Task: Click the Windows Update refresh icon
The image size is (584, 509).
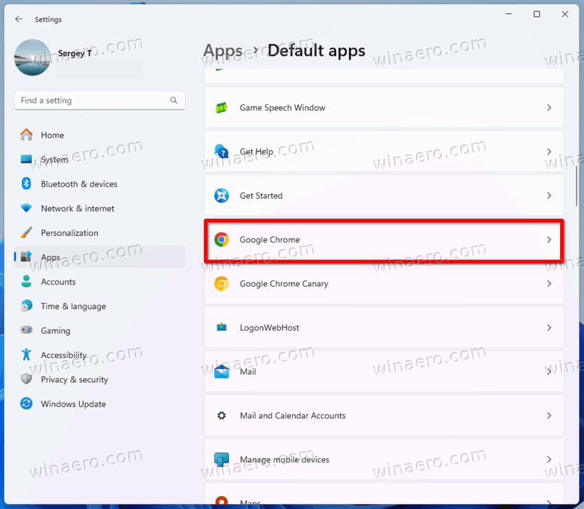Action: click(26, 403)
